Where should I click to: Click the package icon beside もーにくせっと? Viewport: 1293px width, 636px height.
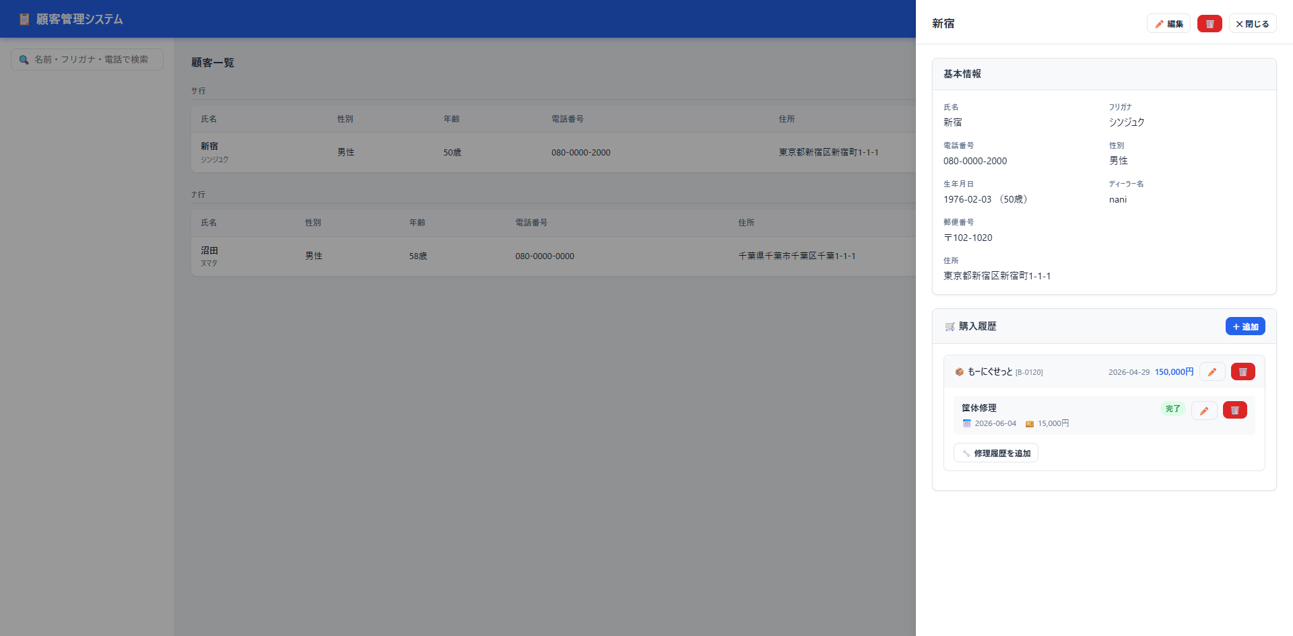960,372
